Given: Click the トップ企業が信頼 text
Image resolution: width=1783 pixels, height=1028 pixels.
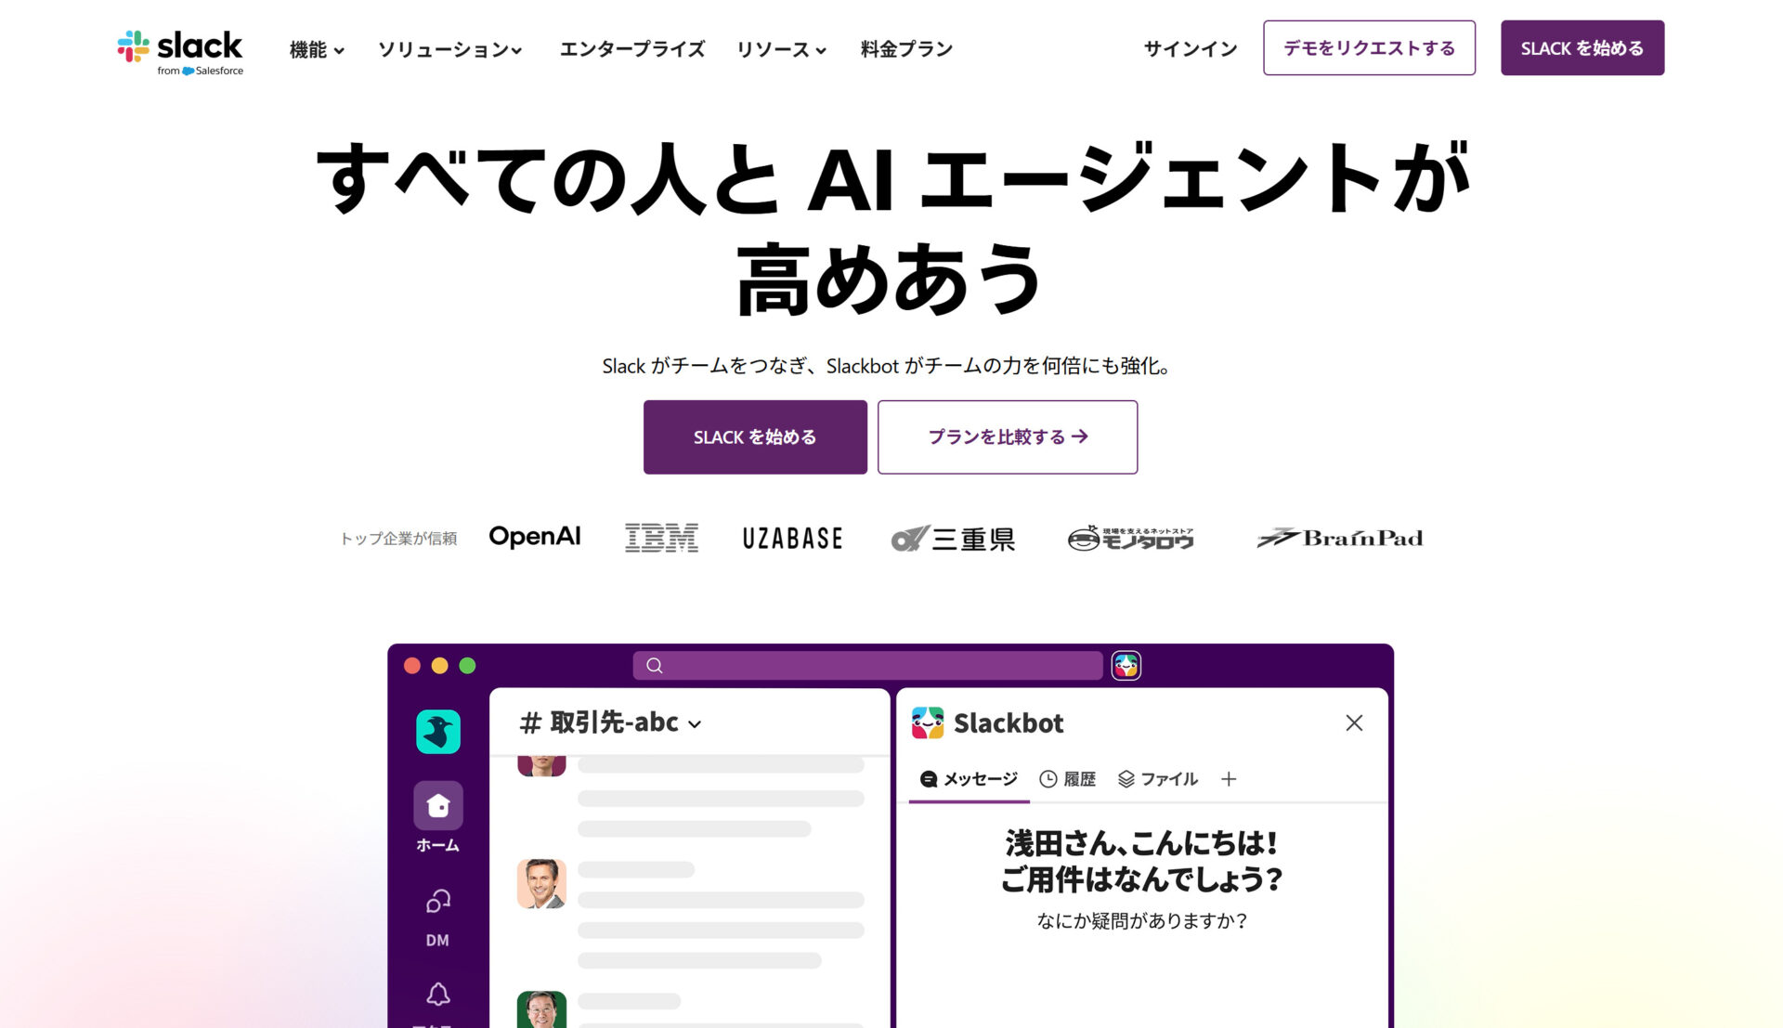Looking at the screenshot, I should [x=398, y=539].
